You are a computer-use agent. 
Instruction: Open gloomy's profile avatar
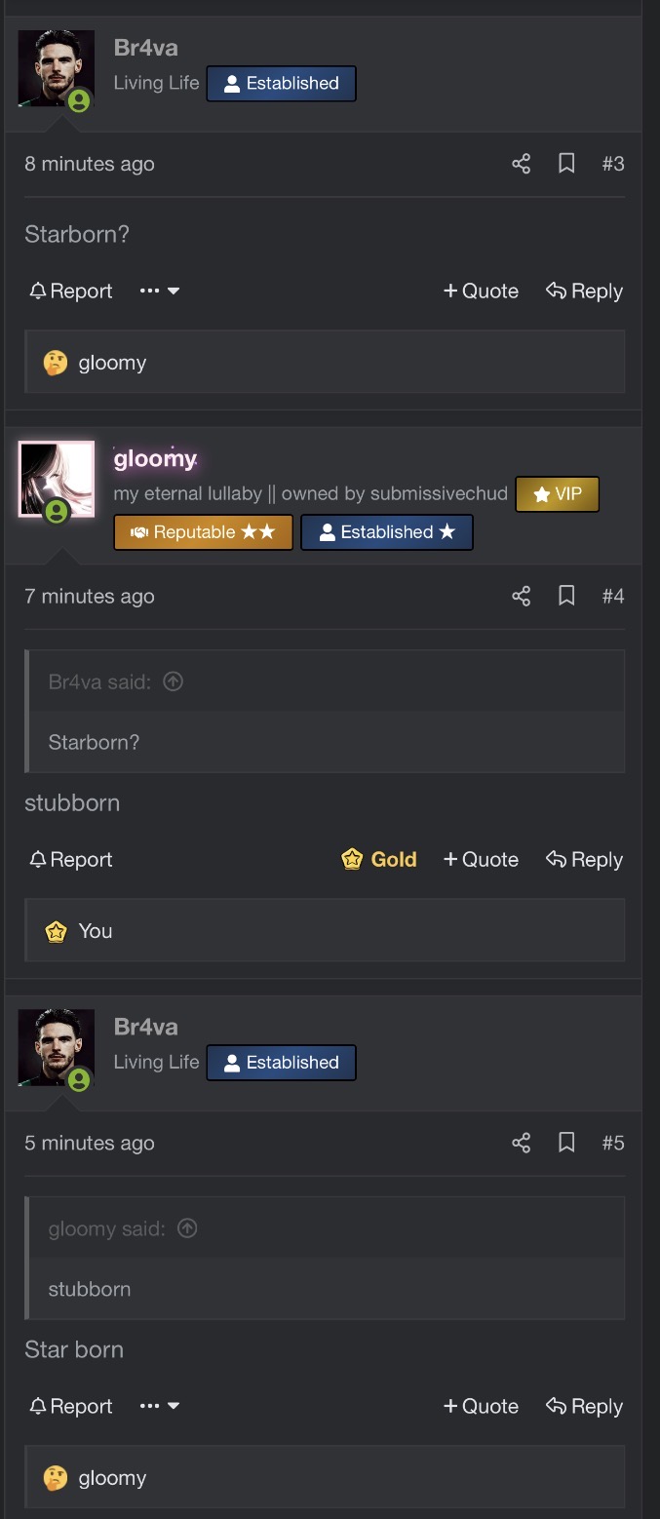[x=57, y=480]
